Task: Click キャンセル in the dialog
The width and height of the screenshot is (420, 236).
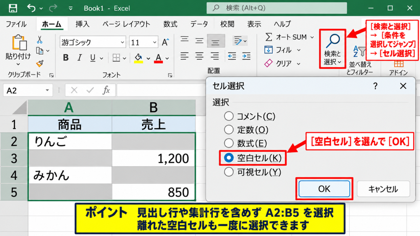Action: click(383, 189)
